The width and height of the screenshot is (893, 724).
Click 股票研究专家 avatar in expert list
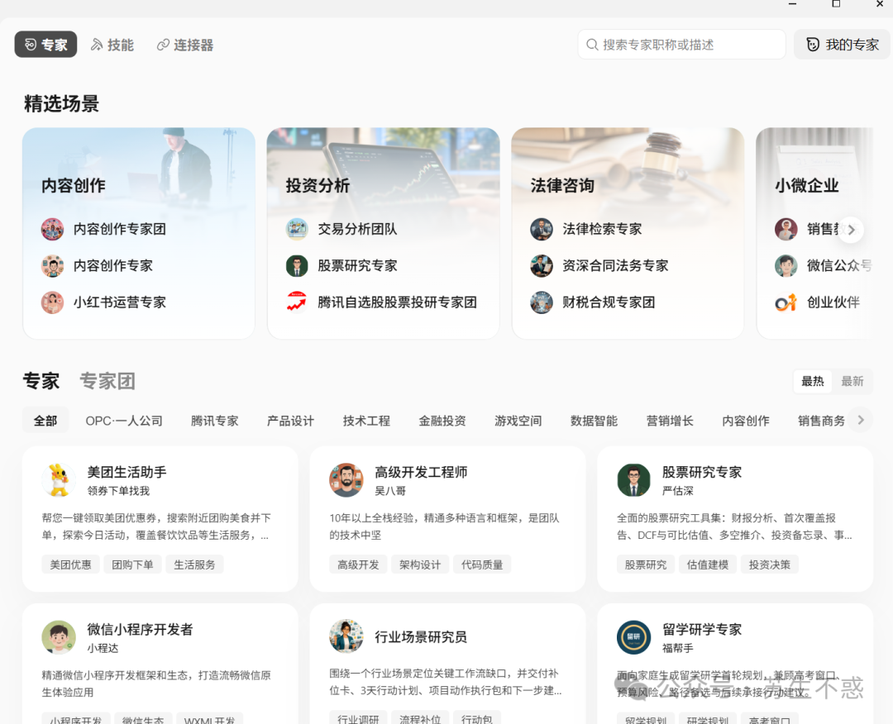(634, 480)
